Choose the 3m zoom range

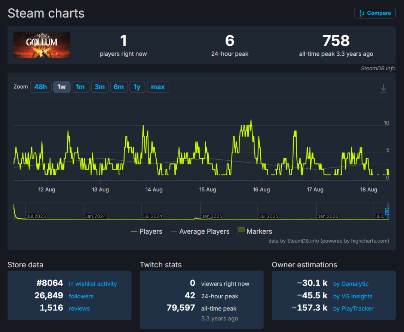click(x=100, y=87)
